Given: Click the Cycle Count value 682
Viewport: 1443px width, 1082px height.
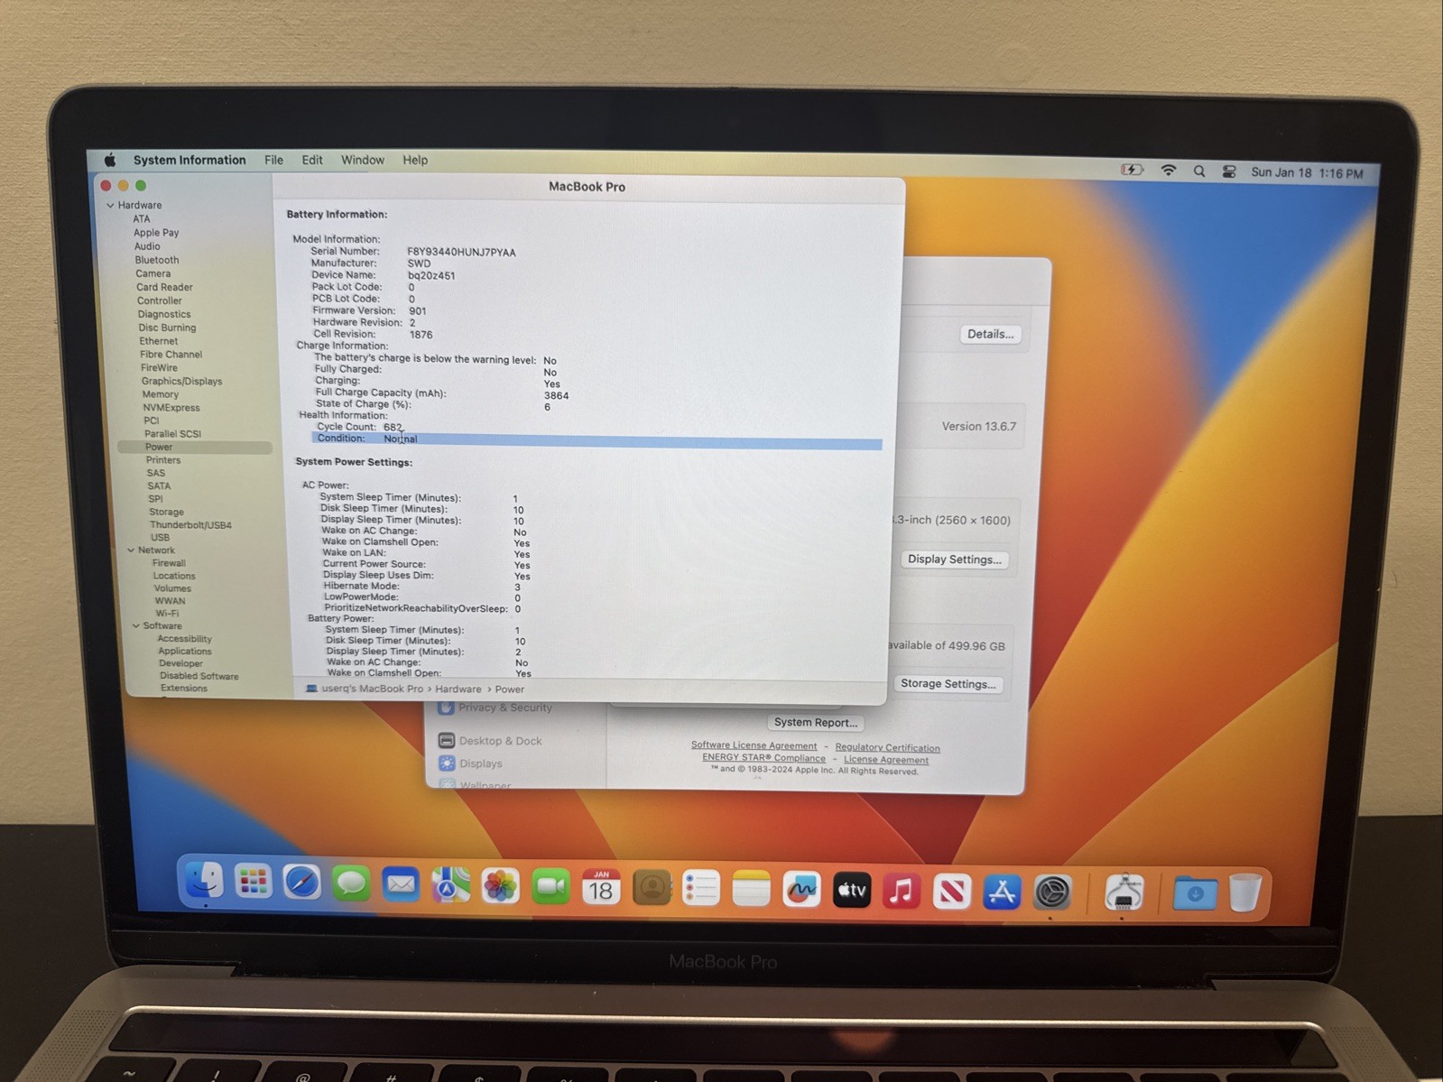Looking at the screenshot, I should (x=393, y=427).
